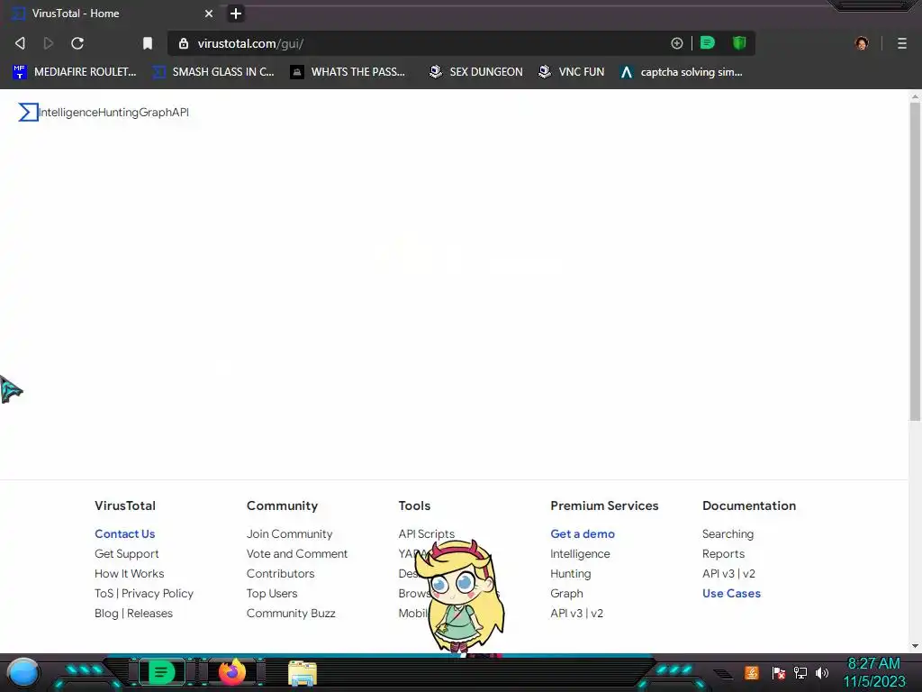Open Vote and Comment link

(297, 554)
